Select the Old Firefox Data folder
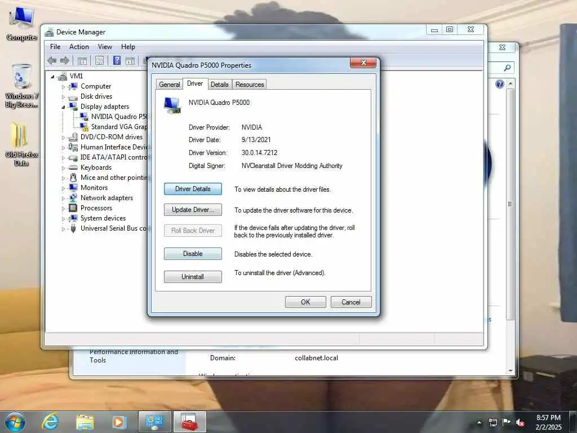Screen dimensions: 577x433 (21, 144)
